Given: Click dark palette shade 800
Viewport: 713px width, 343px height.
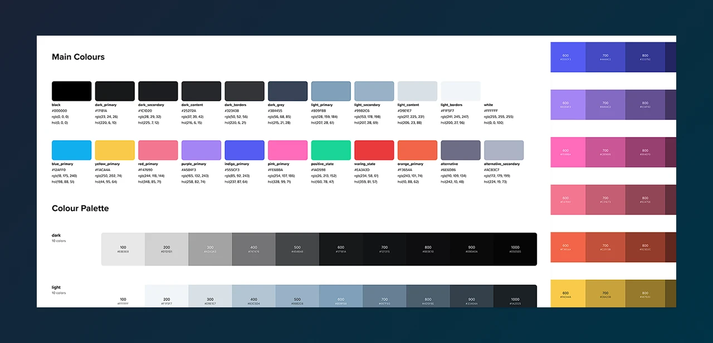Looking at the screenshot, I should (428, 249).
